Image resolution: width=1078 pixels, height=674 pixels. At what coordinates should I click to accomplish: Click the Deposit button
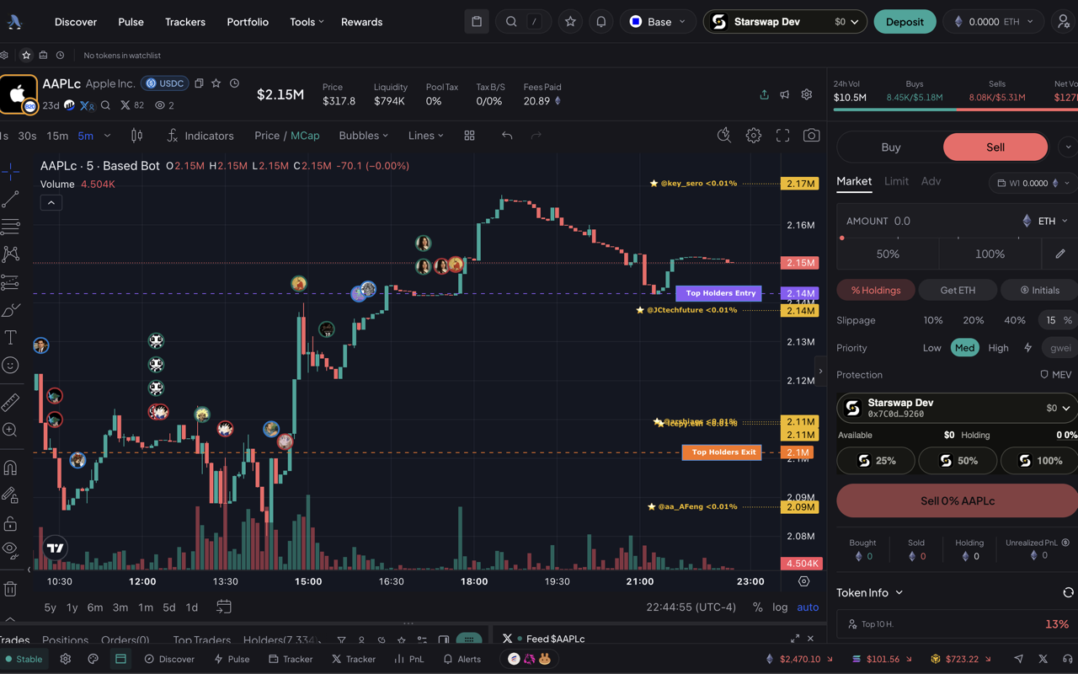click(x=905, y=22)
